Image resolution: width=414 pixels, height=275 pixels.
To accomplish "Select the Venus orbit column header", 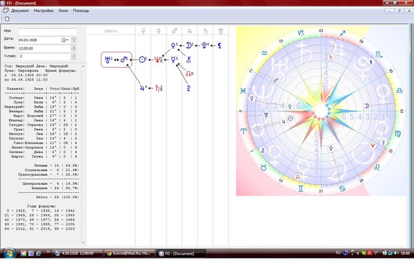I will coord(159,31).
